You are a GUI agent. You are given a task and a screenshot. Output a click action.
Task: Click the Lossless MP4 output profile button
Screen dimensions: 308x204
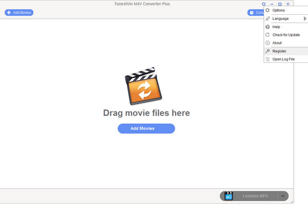(x=254, y=196)
